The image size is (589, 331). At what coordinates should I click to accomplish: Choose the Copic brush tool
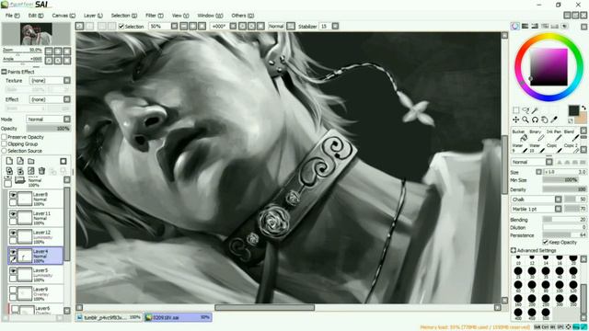tap(553, 148)
